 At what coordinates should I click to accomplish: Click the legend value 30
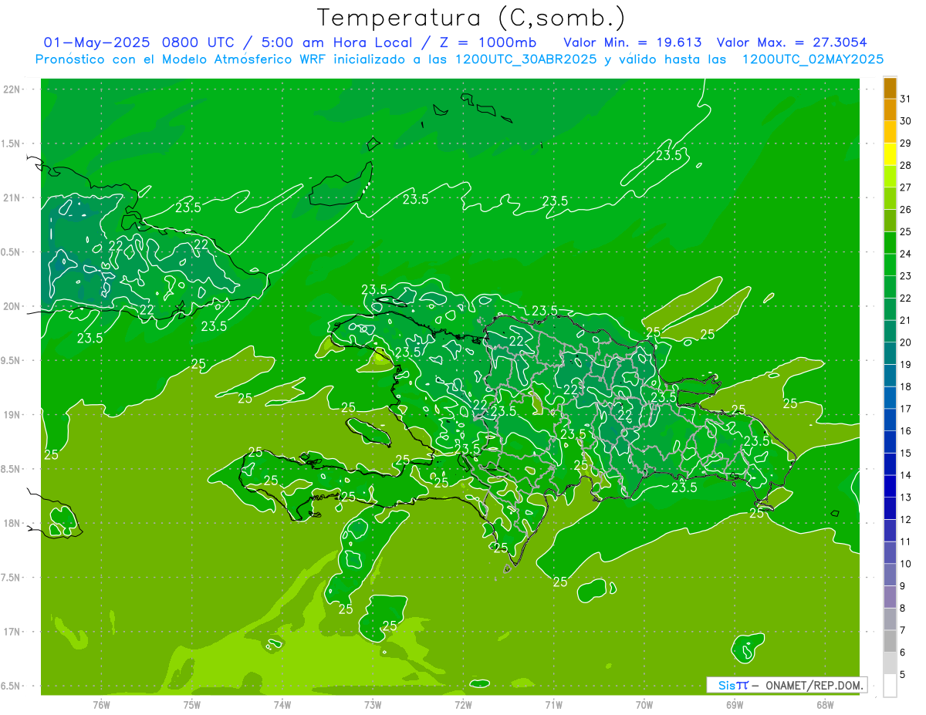[906, 120]
